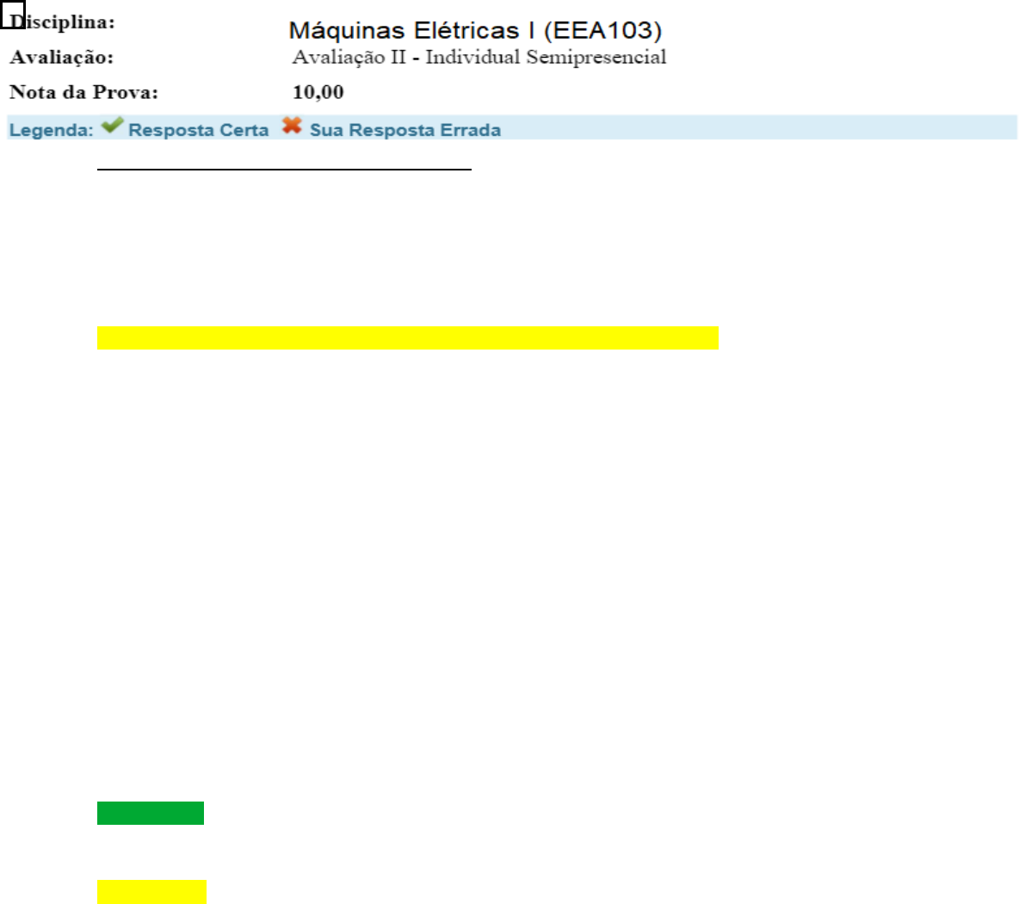The width and height of the screenshot is (1025, 904).
Task: Select the Nota da Prova label
Action: (x=83, y=92)
